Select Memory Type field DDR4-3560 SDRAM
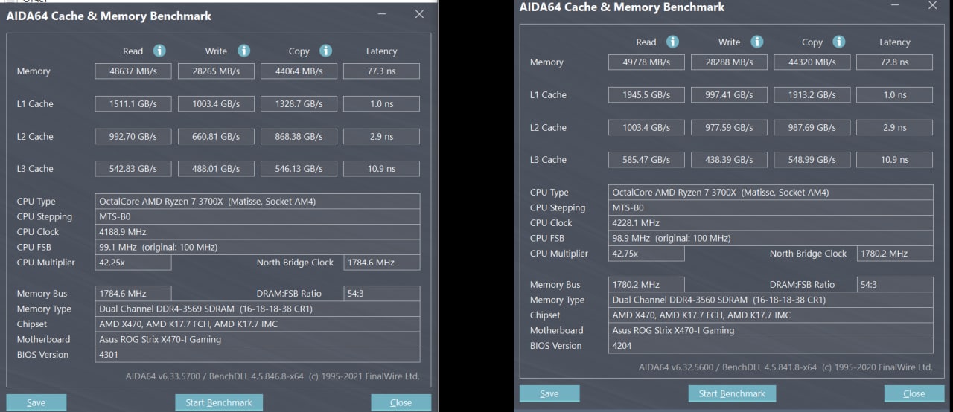 (771, 300)
